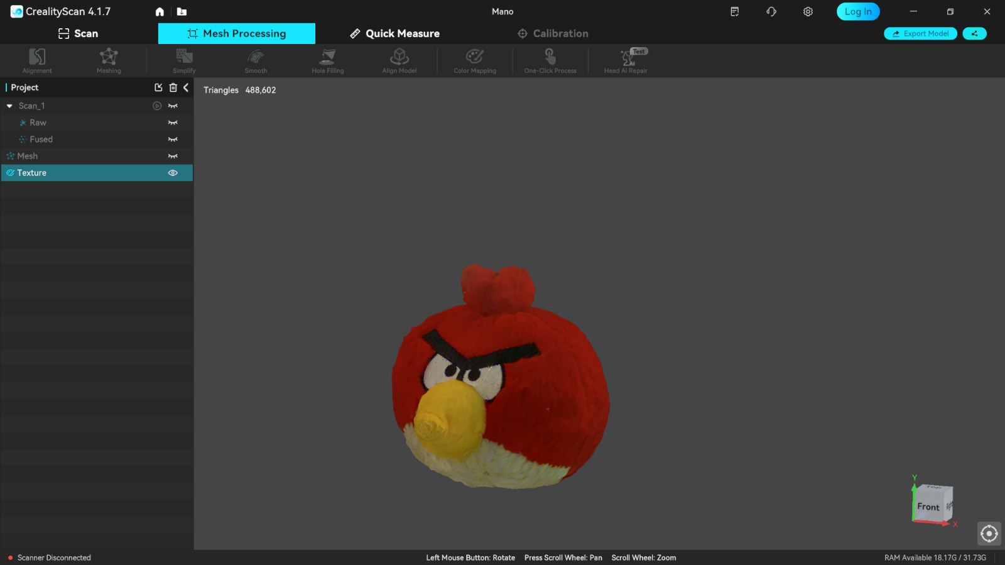Click the project name Mano in title bar
Screen dimensions: 1005x565
pos(503,12)
